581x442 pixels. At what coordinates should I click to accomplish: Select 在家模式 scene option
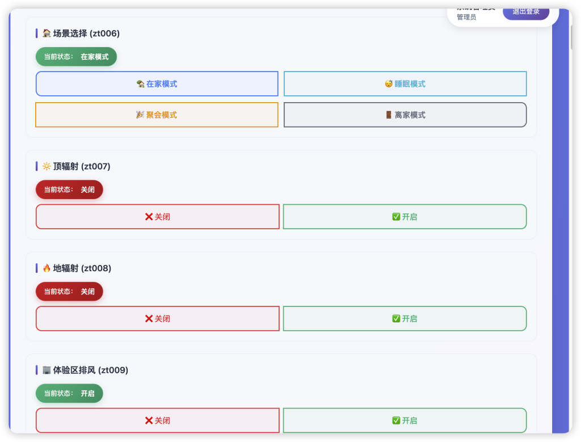157,84
